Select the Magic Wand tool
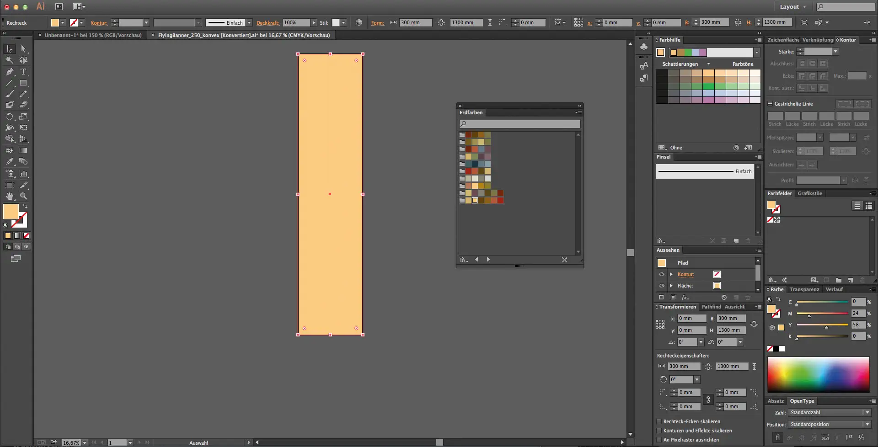The width and height of the screenshot is (878, 447). [x=10, y=60]
